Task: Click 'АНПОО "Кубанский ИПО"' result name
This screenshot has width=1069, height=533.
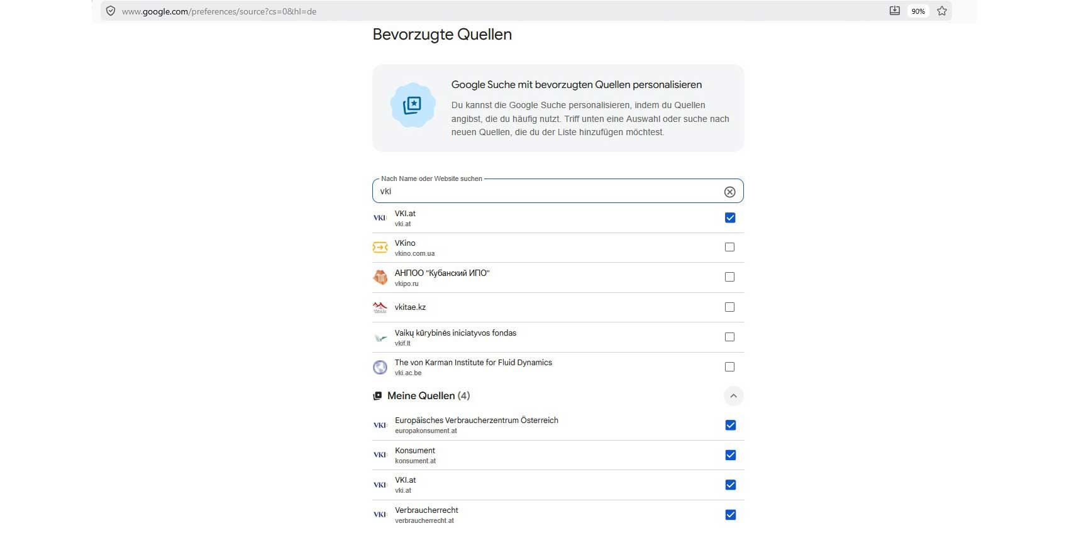Action: point(442,273)
